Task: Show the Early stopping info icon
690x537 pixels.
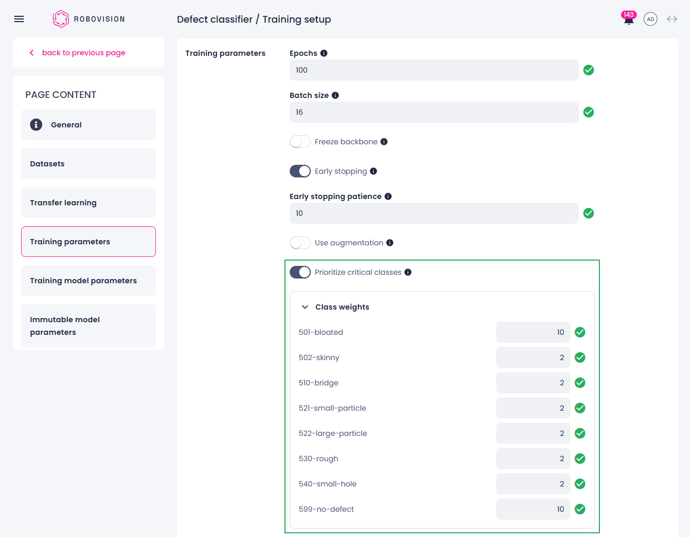Action: tap(373, 171)
